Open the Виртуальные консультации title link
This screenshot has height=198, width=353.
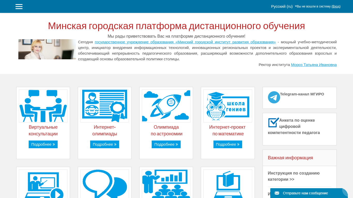point(43,130)
